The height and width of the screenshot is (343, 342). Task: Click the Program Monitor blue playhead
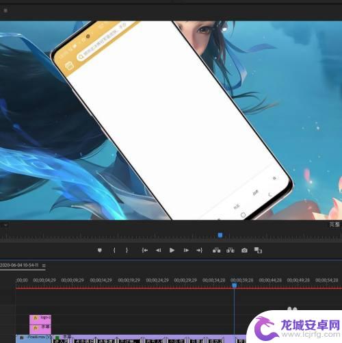coord(220,235)
